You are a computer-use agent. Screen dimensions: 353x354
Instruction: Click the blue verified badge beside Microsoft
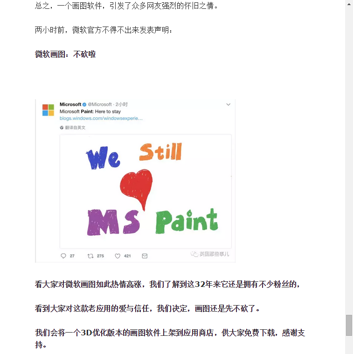84,104
